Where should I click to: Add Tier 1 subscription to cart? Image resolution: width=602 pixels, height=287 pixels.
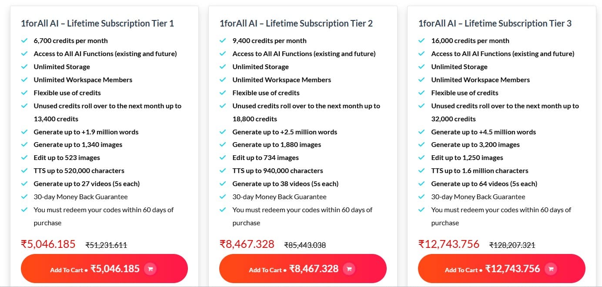(x=104, y=269)
